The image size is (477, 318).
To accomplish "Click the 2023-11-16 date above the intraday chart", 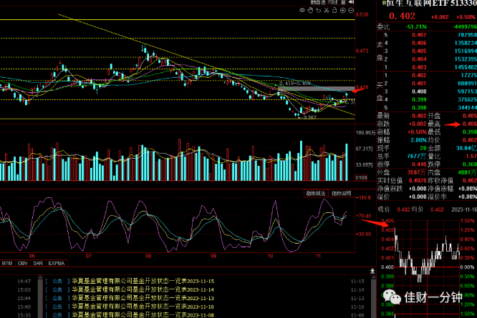I will 464,209.
